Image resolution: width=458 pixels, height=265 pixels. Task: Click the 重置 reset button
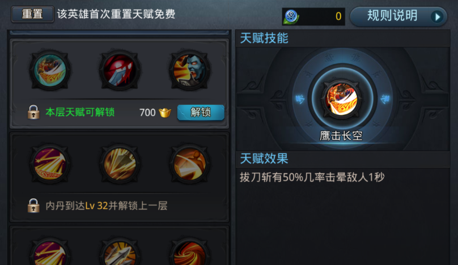point(32,14)
